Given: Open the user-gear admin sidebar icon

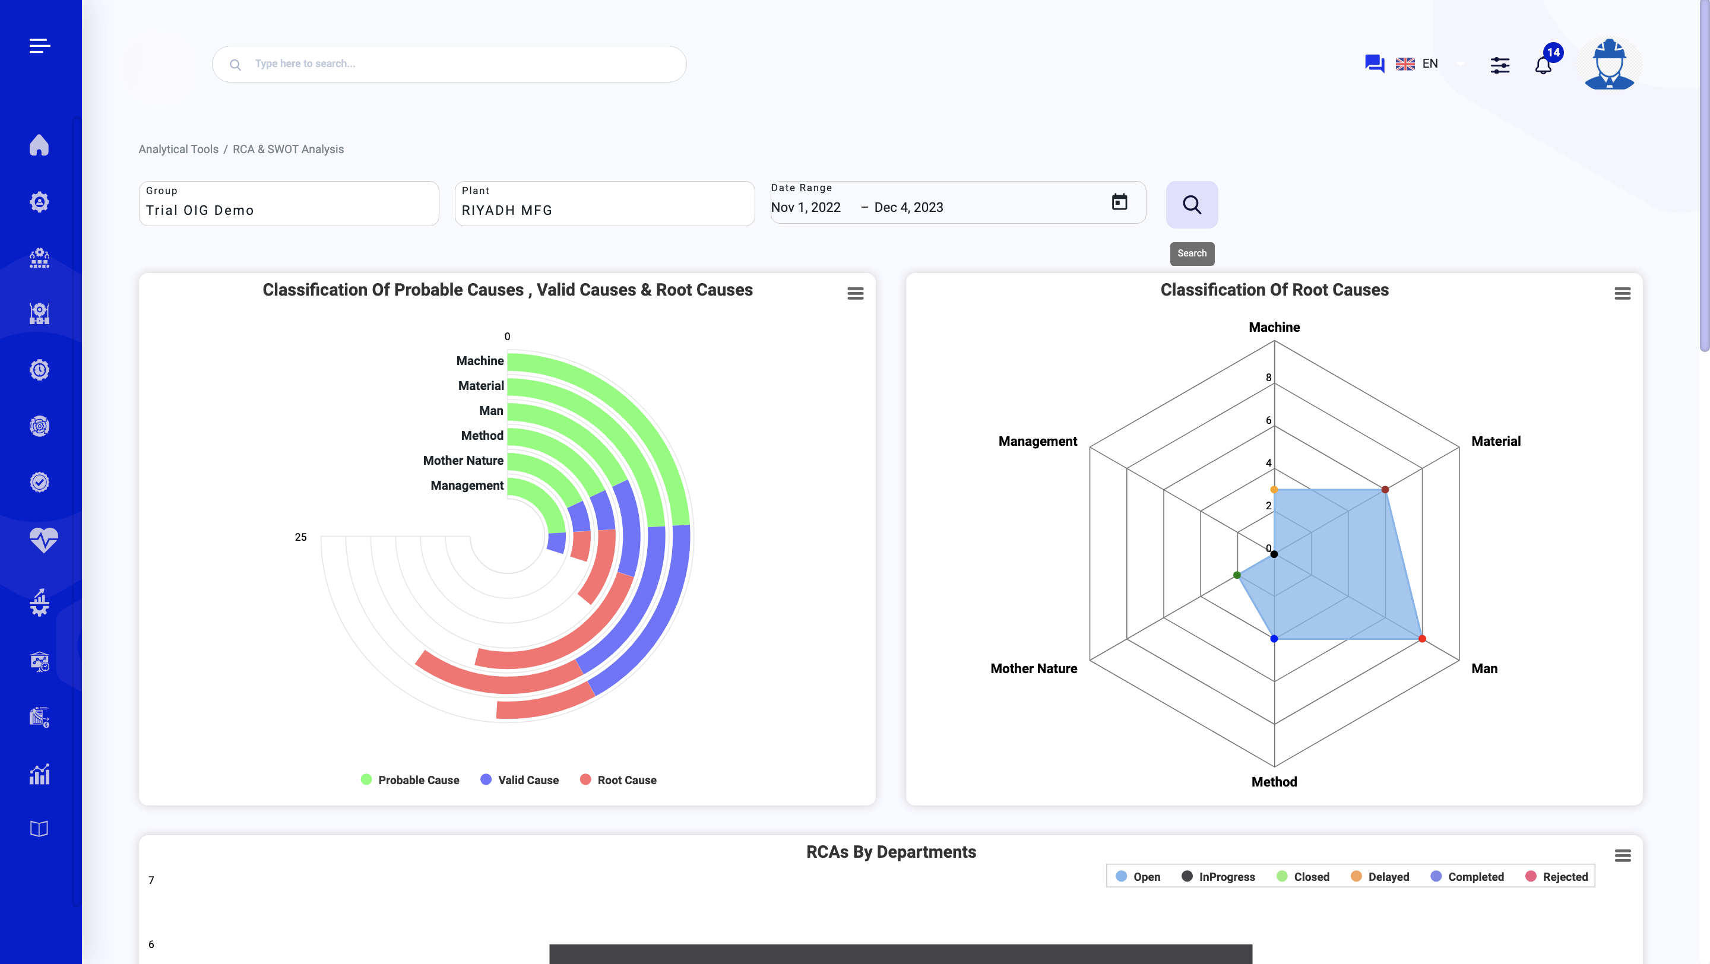Looking at the screenshot, I should pyautogui.click(x=39, y=202).
